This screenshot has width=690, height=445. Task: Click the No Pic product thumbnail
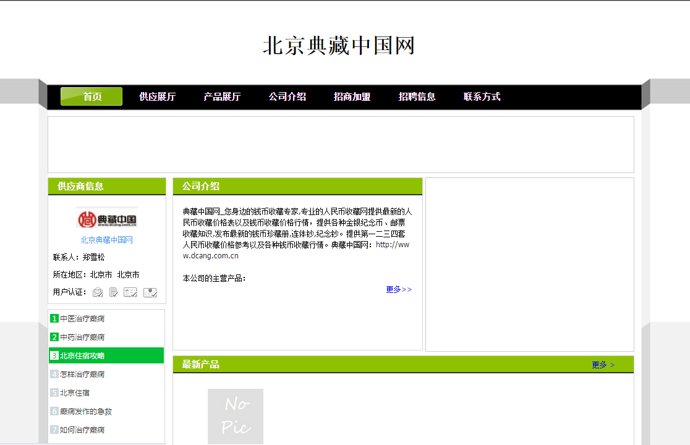click(x=236, y=416)
